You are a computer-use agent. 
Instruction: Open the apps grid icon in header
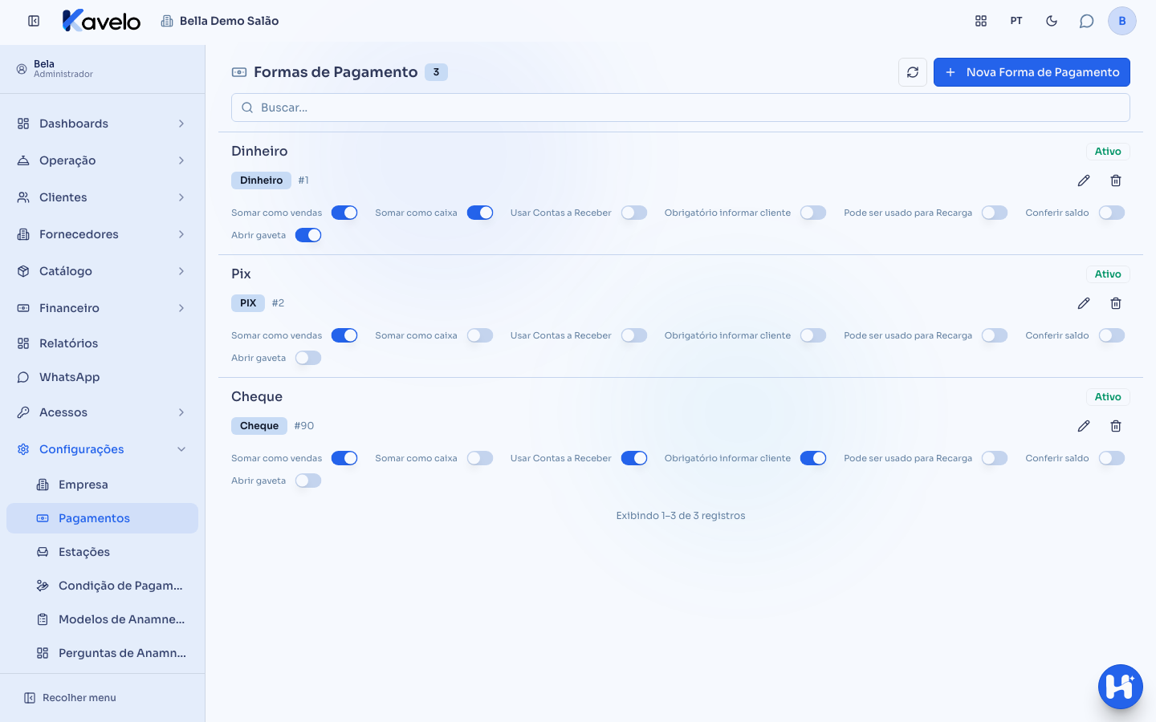tap(981, 21)
